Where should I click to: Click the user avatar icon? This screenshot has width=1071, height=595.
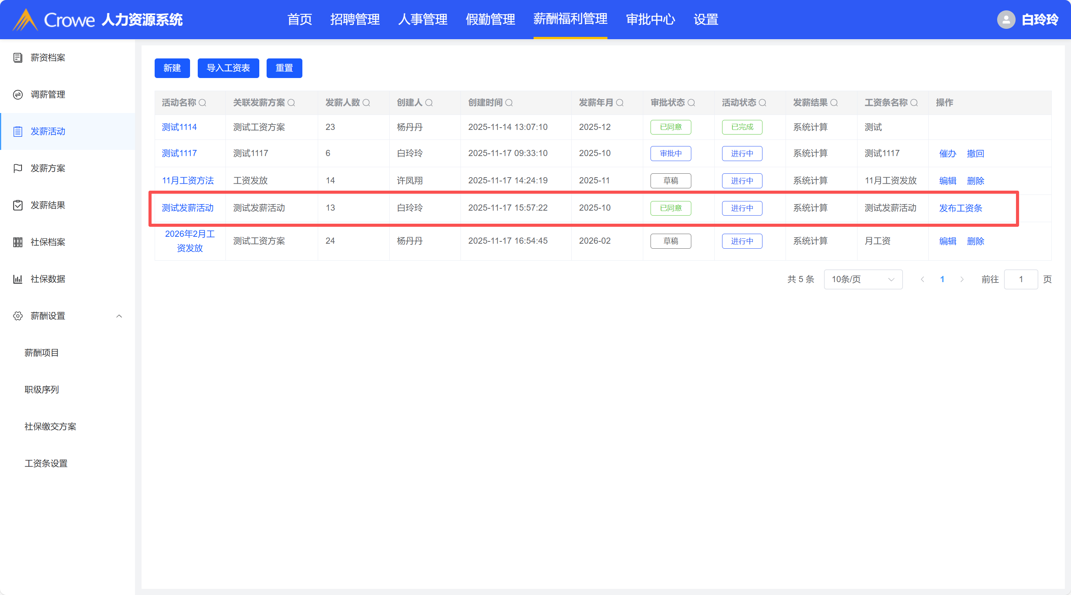click(x=1006, y=20)
